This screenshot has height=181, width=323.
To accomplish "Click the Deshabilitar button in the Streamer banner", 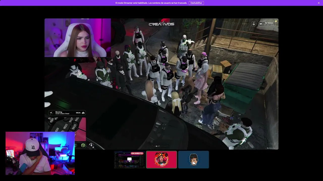I will pyautogui.click(x=196, y=3).
